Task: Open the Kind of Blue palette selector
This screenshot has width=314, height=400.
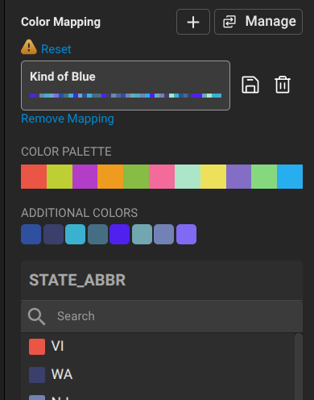Action: click(126, 85)
